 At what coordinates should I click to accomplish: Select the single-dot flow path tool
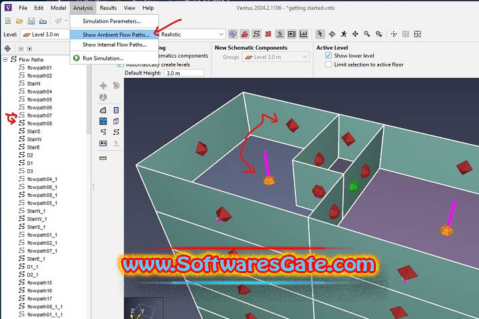(103, 132)
